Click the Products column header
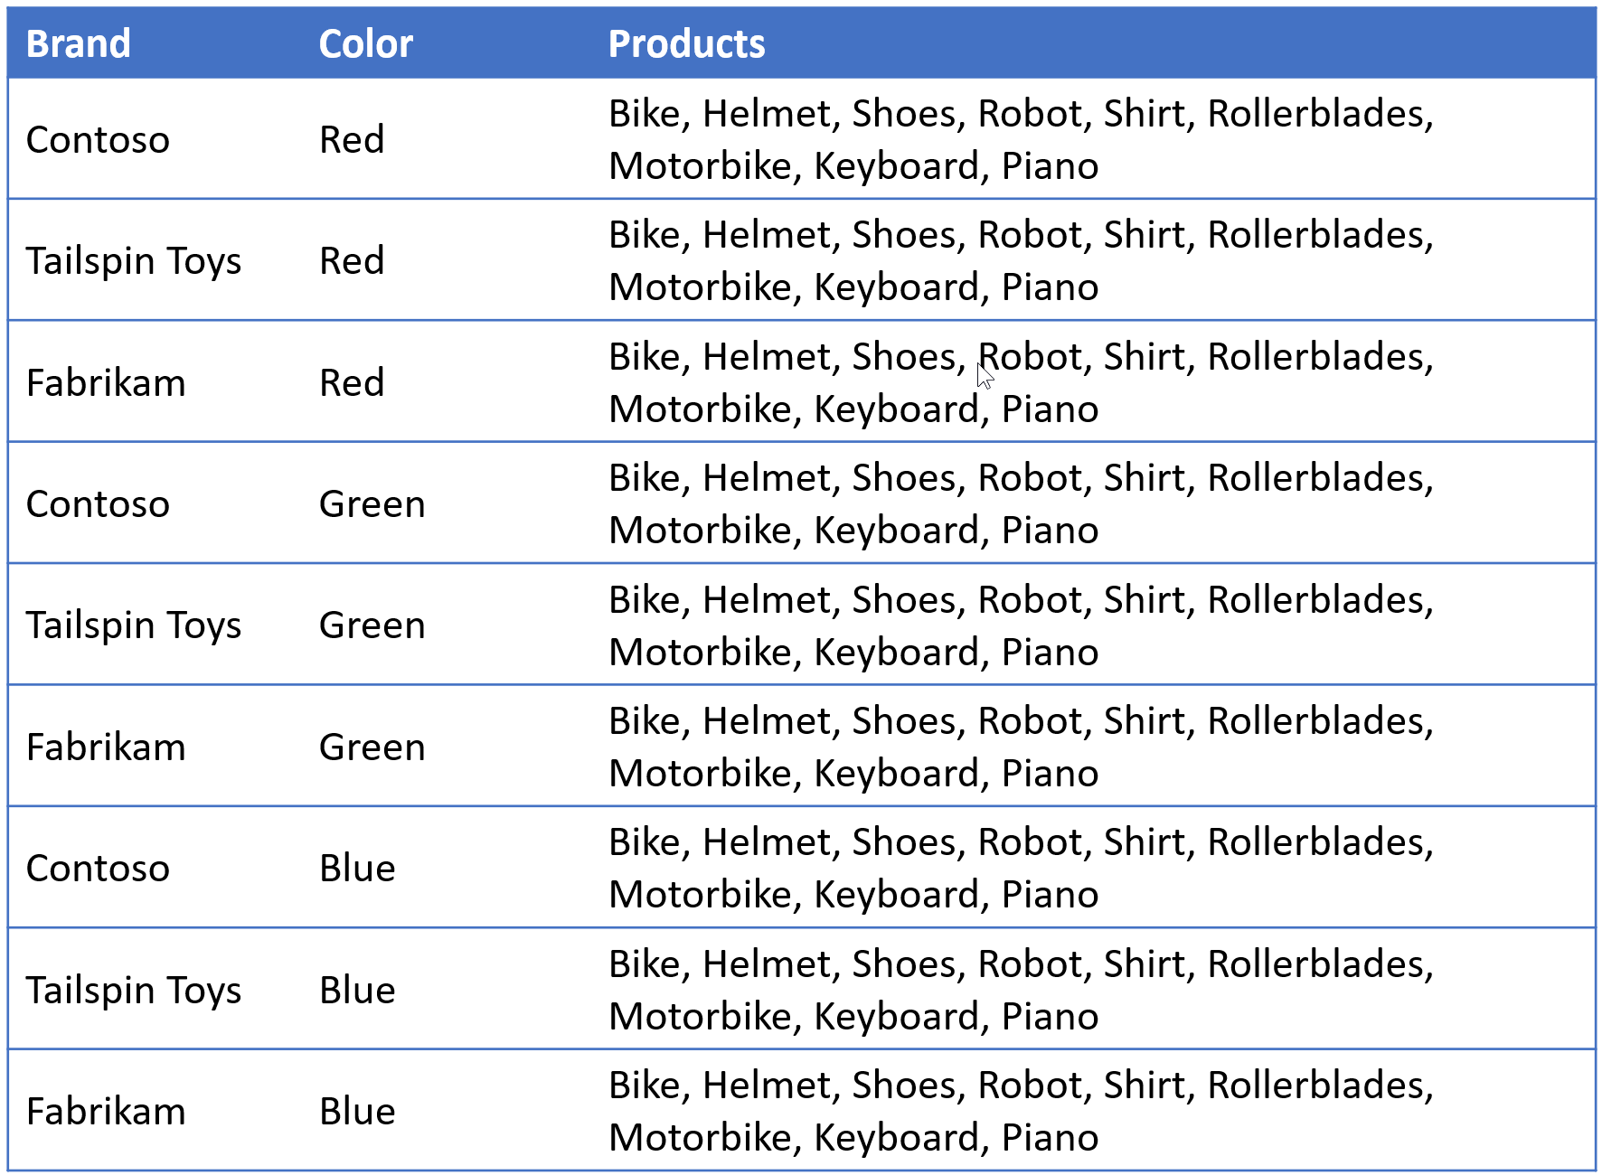Screen dimensions: 1602x1175 coord(686,43)
